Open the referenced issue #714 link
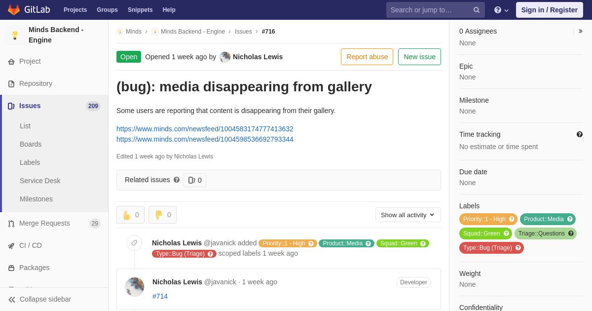 click(160, 296)
